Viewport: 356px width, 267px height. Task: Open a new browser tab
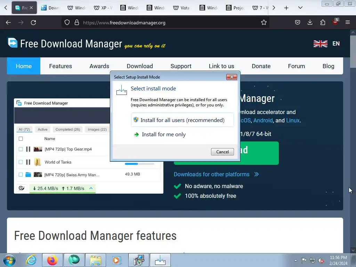(x=286, y=8)
